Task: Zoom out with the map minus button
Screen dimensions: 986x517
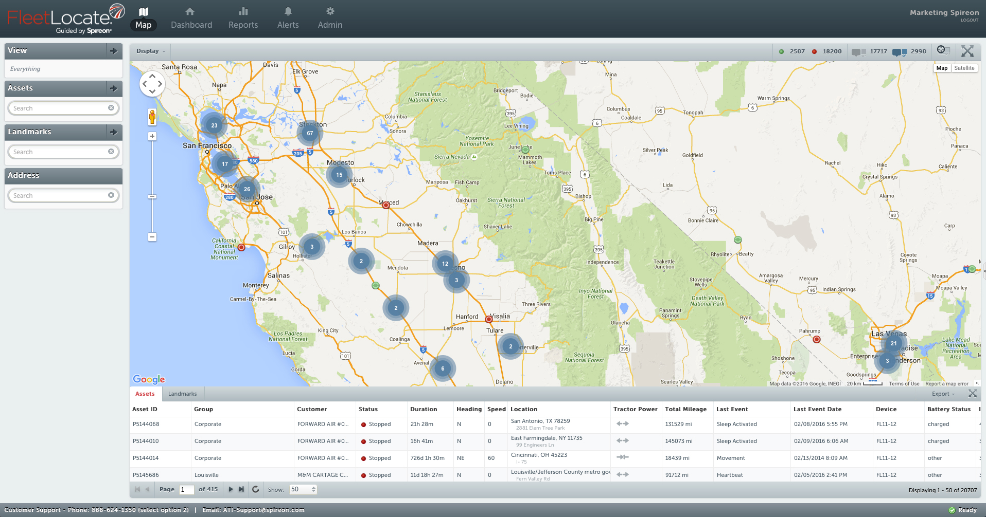Action: (x=152, y=237)
